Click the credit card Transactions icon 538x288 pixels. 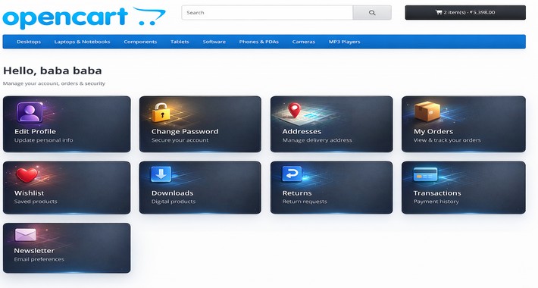tap(425, 174)
